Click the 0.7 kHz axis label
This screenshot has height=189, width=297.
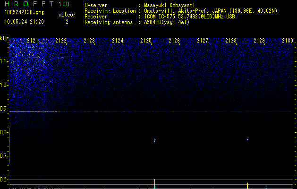tap(4, 156)
